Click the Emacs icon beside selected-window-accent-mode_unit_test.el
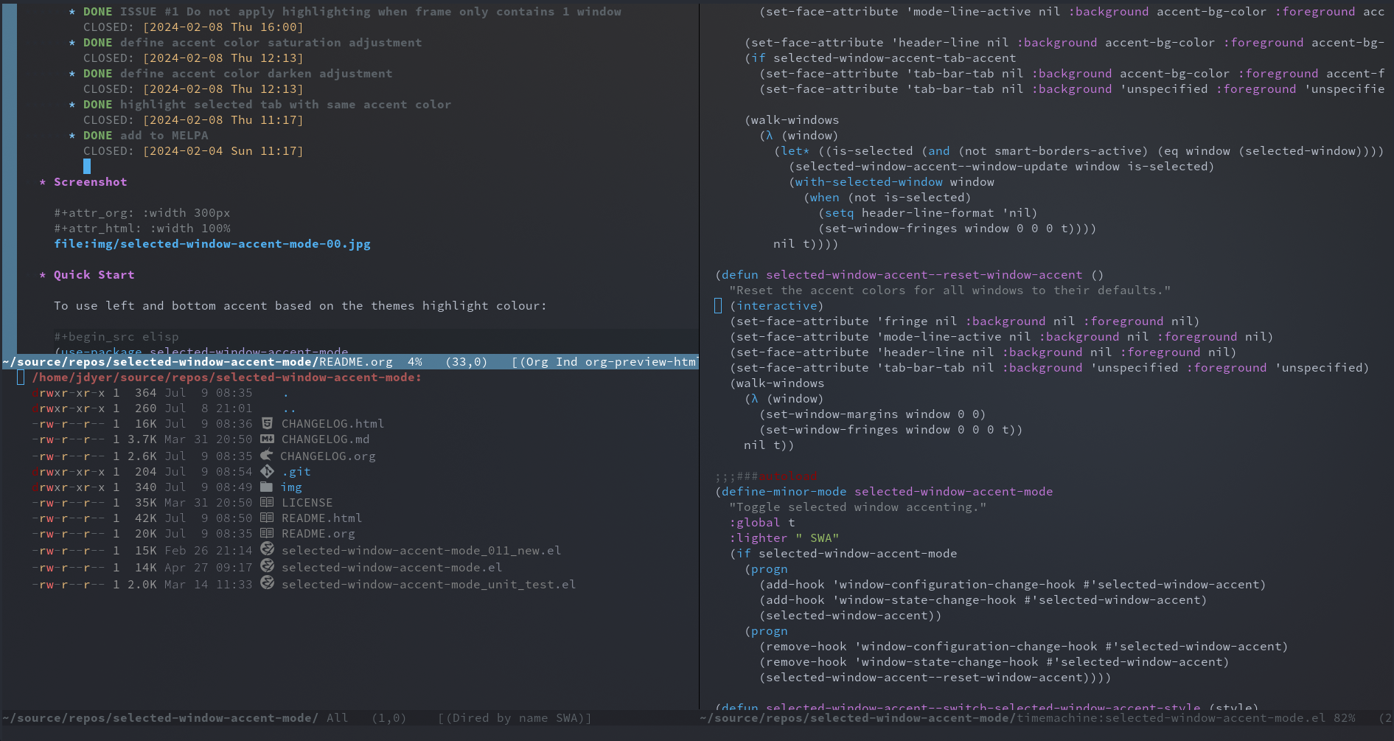1394x741 pixels. coord(267,583)
